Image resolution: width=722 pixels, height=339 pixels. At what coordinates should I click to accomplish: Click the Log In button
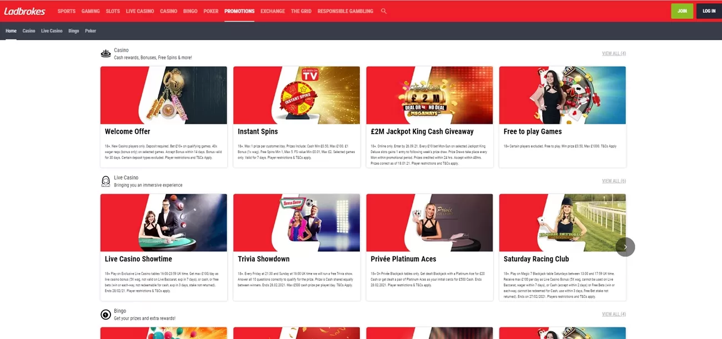(709, 11)
